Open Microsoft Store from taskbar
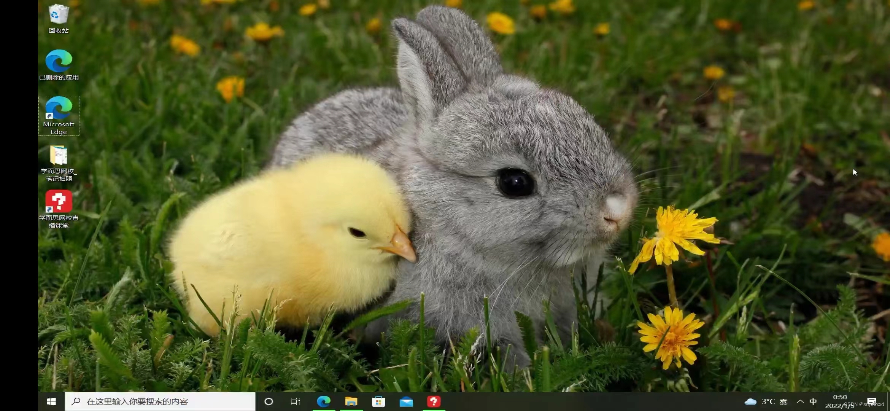Screen dimensions: 890x411 tap(378, 401)
